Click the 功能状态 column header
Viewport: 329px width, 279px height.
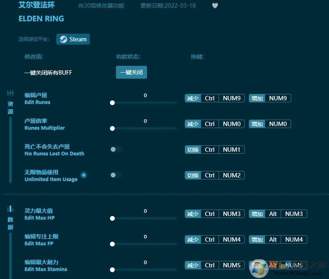(128, 57)
